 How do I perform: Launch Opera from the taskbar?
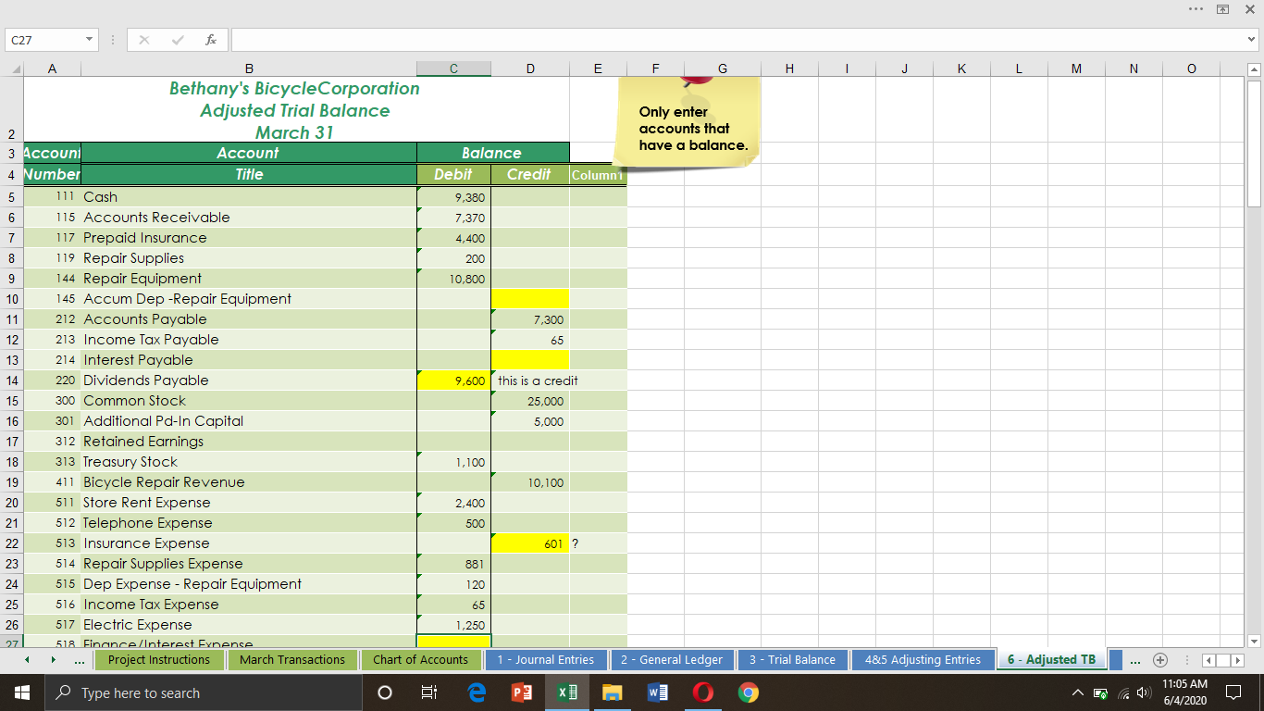click(x=702, y=692)
